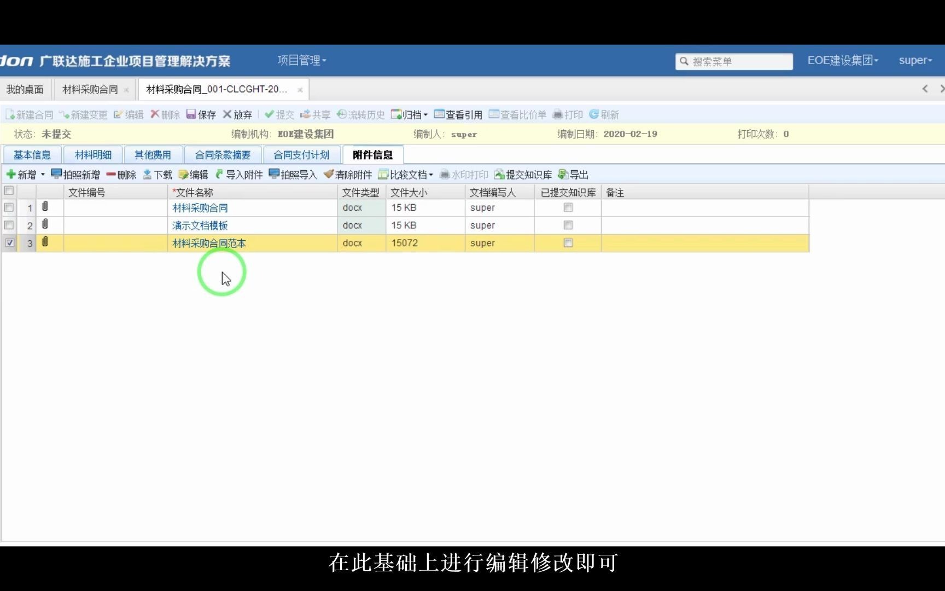Import an attachment with 导入附件
Screen dimensions: 945x591
(239, 175)
